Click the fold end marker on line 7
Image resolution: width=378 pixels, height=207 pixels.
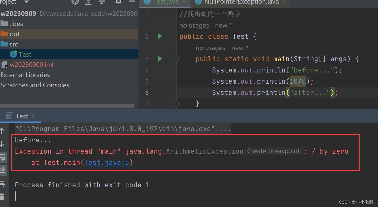click(176, 103)
